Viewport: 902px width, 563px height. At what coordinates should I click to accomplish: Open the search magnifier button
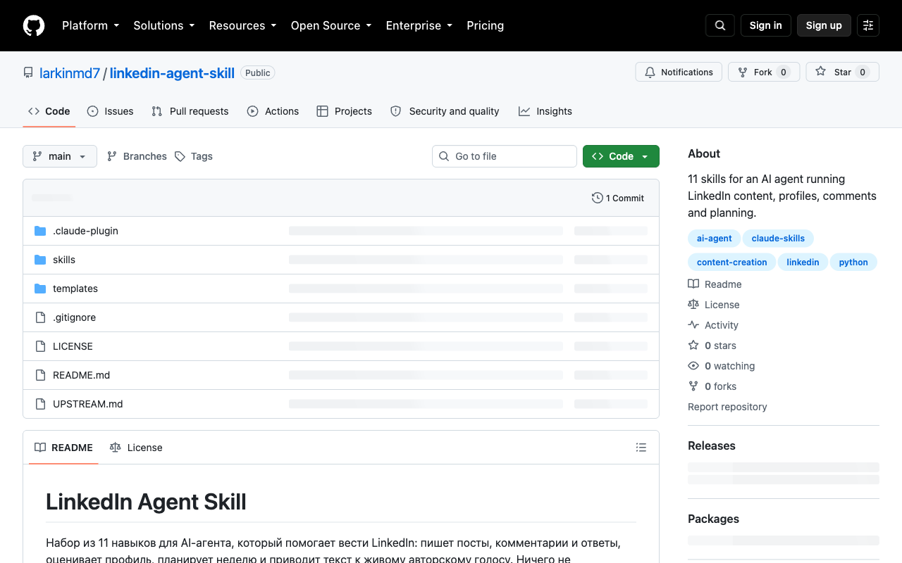pyautogui.click(x=720, y=25)
